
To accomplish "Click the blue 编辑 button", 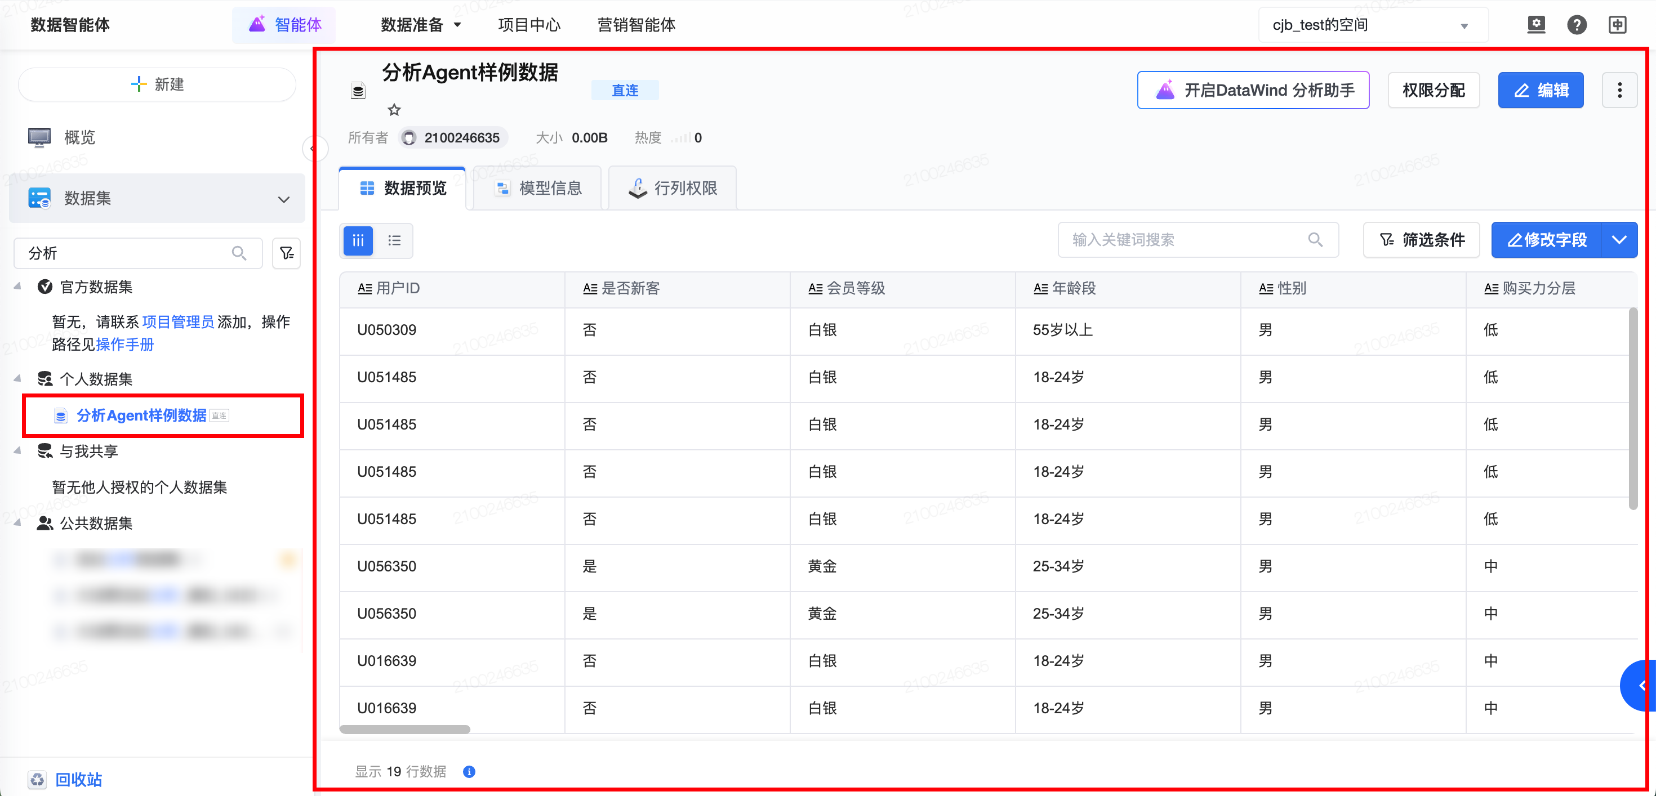I will tap(1541, 90).
